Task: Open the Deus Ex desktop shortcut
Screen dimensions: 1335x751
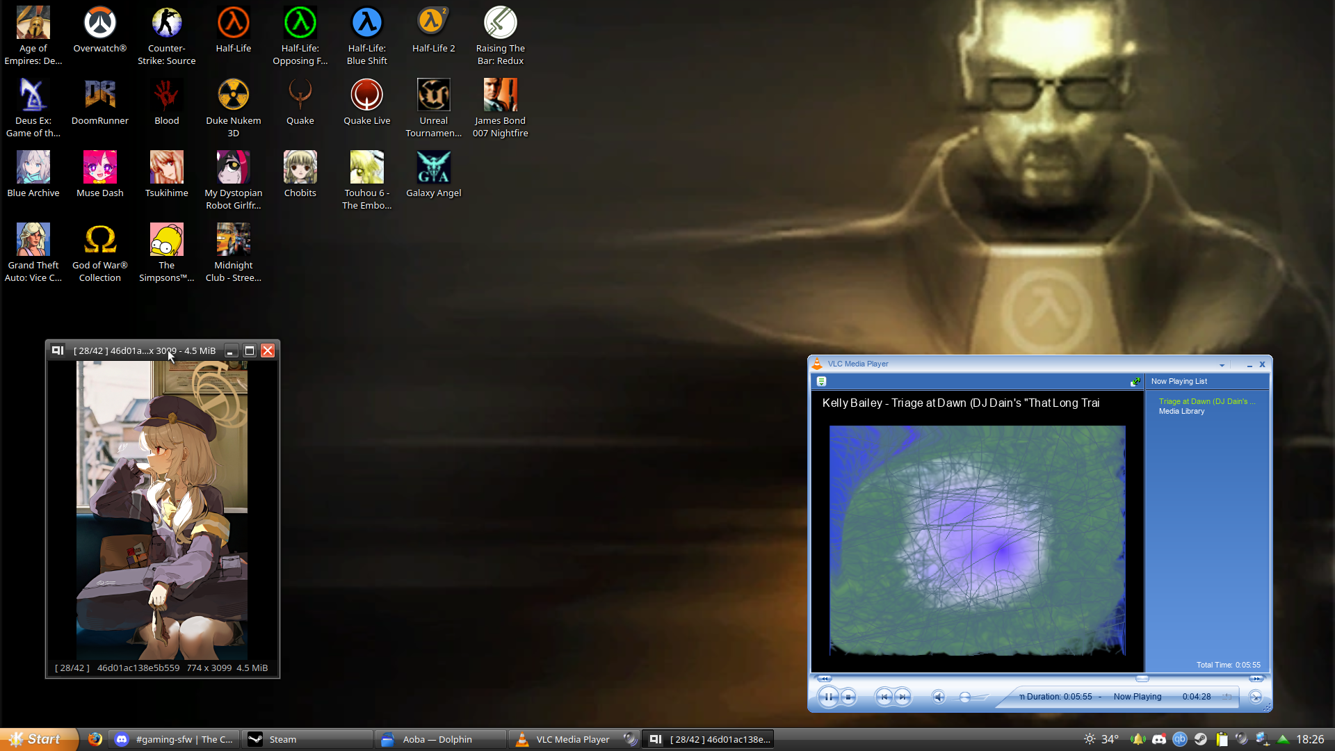Action: click(x=33, y=108)
